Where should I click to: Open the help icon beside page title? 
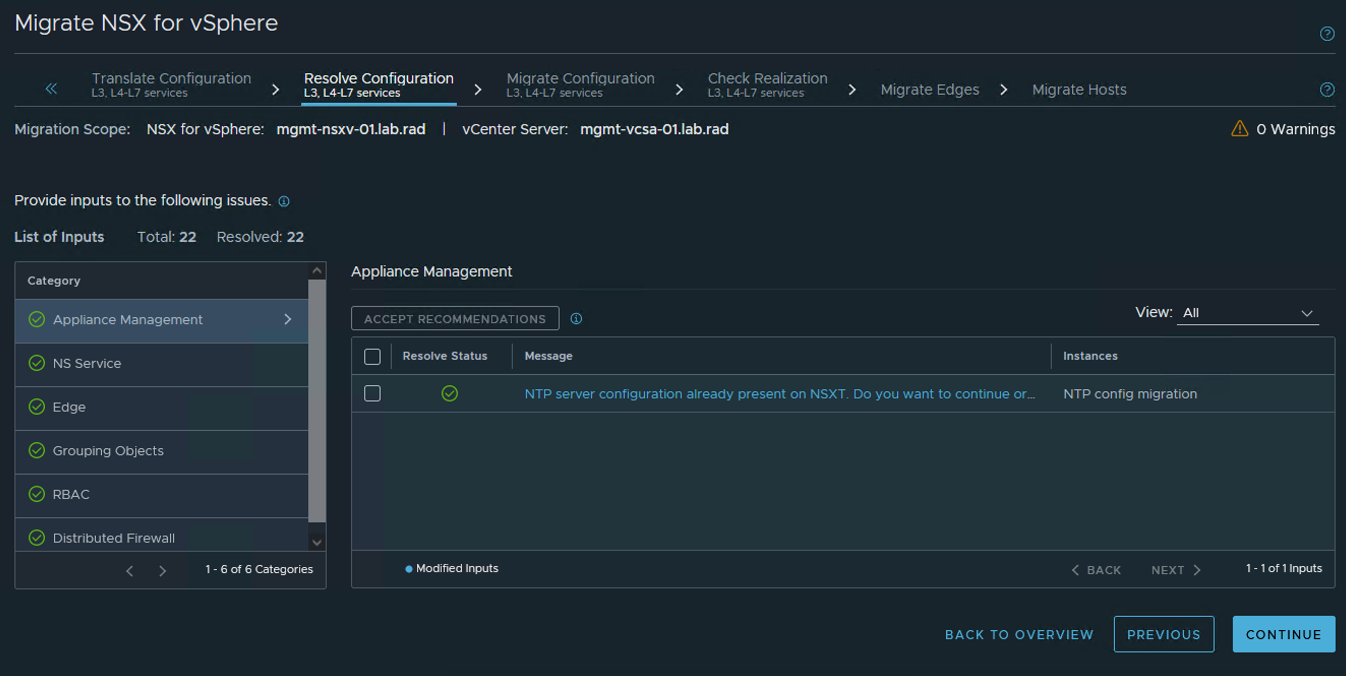tap(1327, 34)
